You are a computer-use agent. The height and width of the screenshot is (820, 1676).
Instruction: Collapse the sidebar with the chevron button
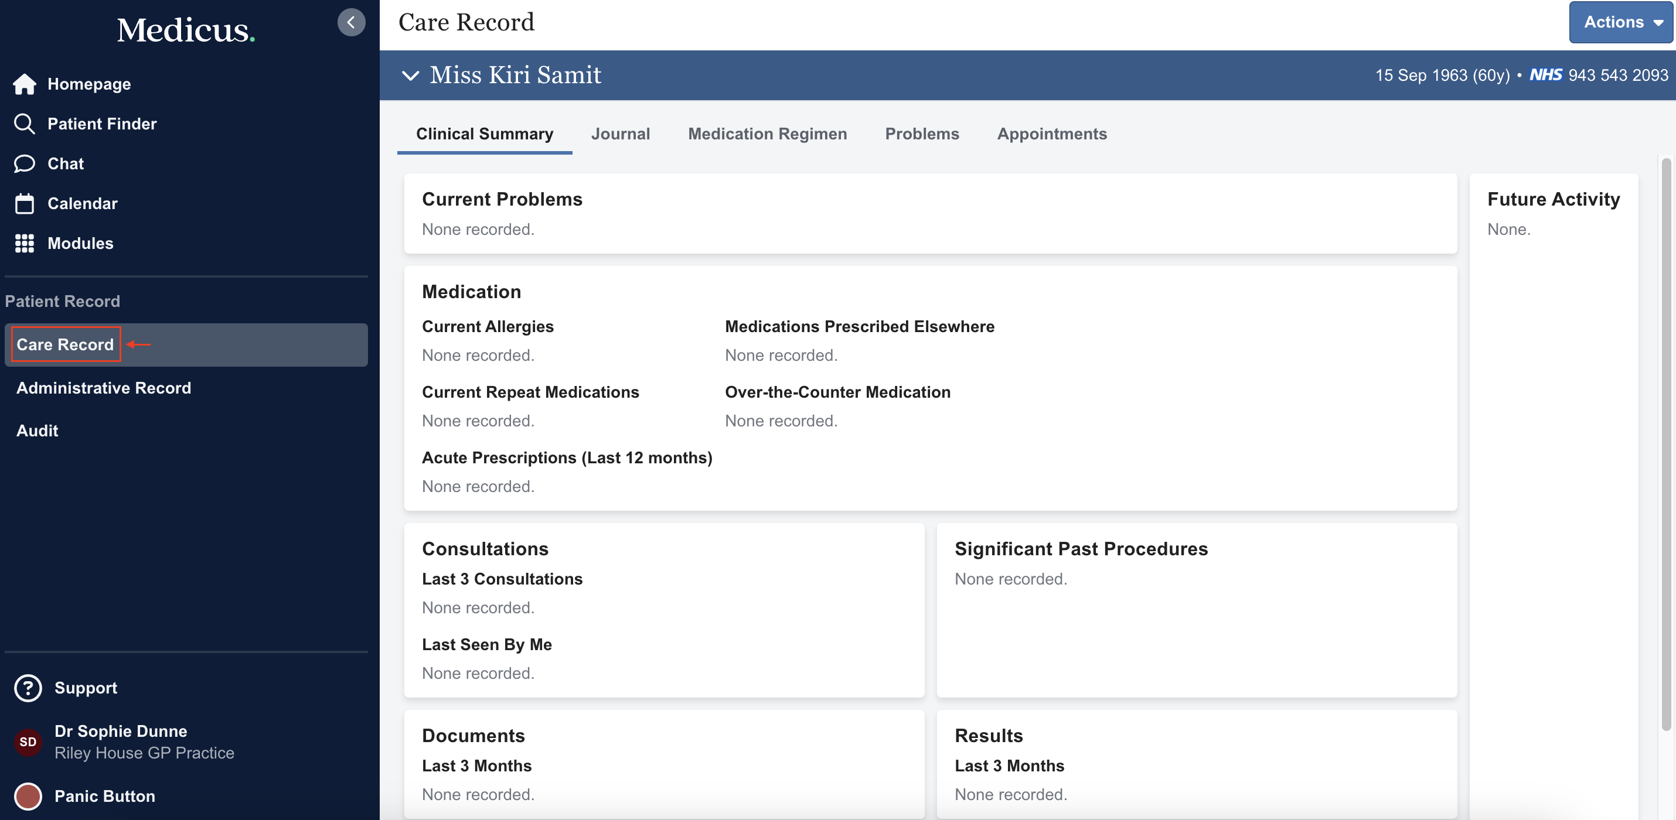point(352,22)
